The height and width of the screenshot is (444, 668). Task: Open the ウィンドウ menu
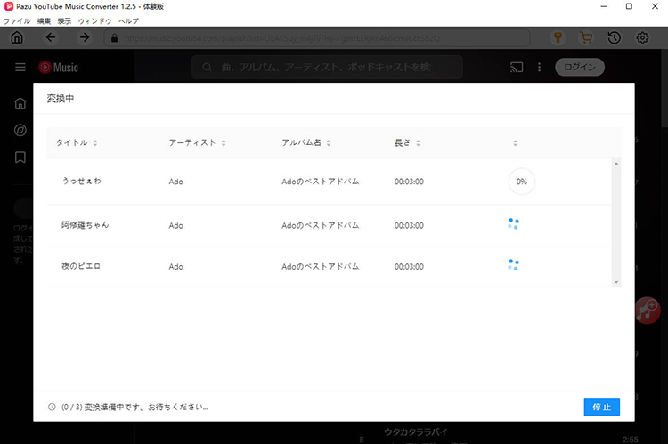94,20
